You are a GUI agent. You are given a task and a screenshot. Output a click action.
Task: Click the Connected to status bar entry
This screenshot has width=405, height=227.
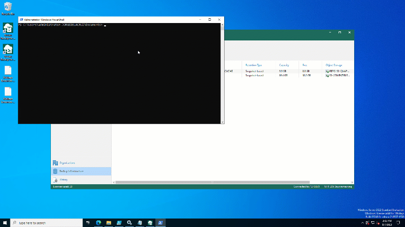click(307, 187)
